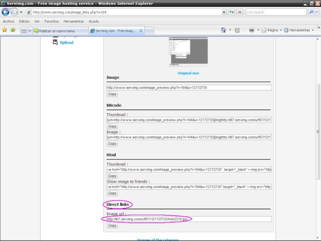Copy the BBcode Thumbnail code
Image resolution: width=321 pixels, height=241 pixels.
(x=112, y=126)
